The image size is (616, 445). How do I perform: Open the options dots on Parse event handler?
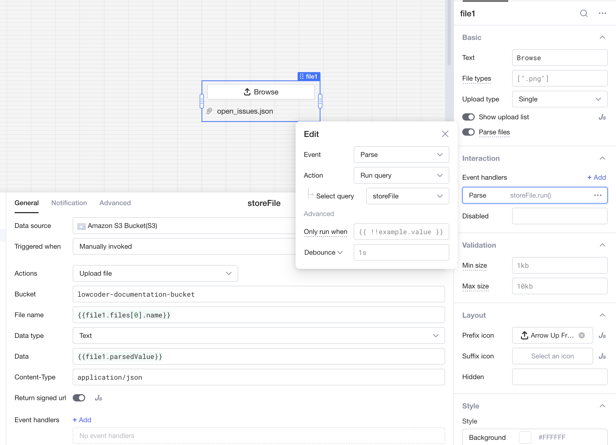[598, 195]
